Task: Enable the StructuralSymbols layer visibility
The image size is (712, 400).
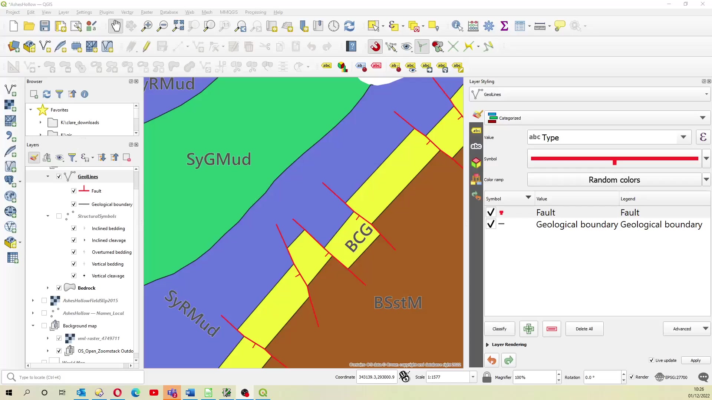Action: (59, 216)
